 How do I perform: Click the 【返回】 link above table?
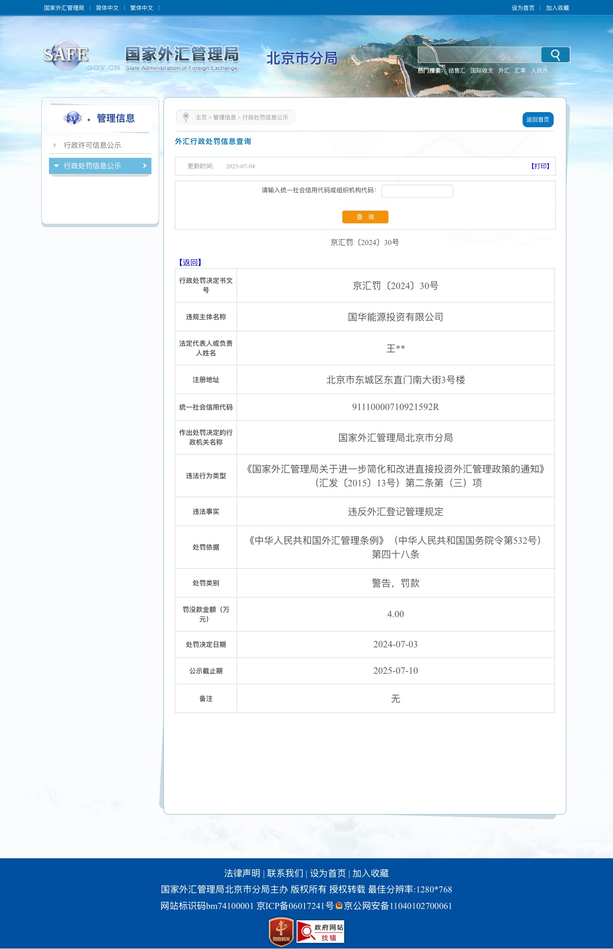click(x=190, y=262)
